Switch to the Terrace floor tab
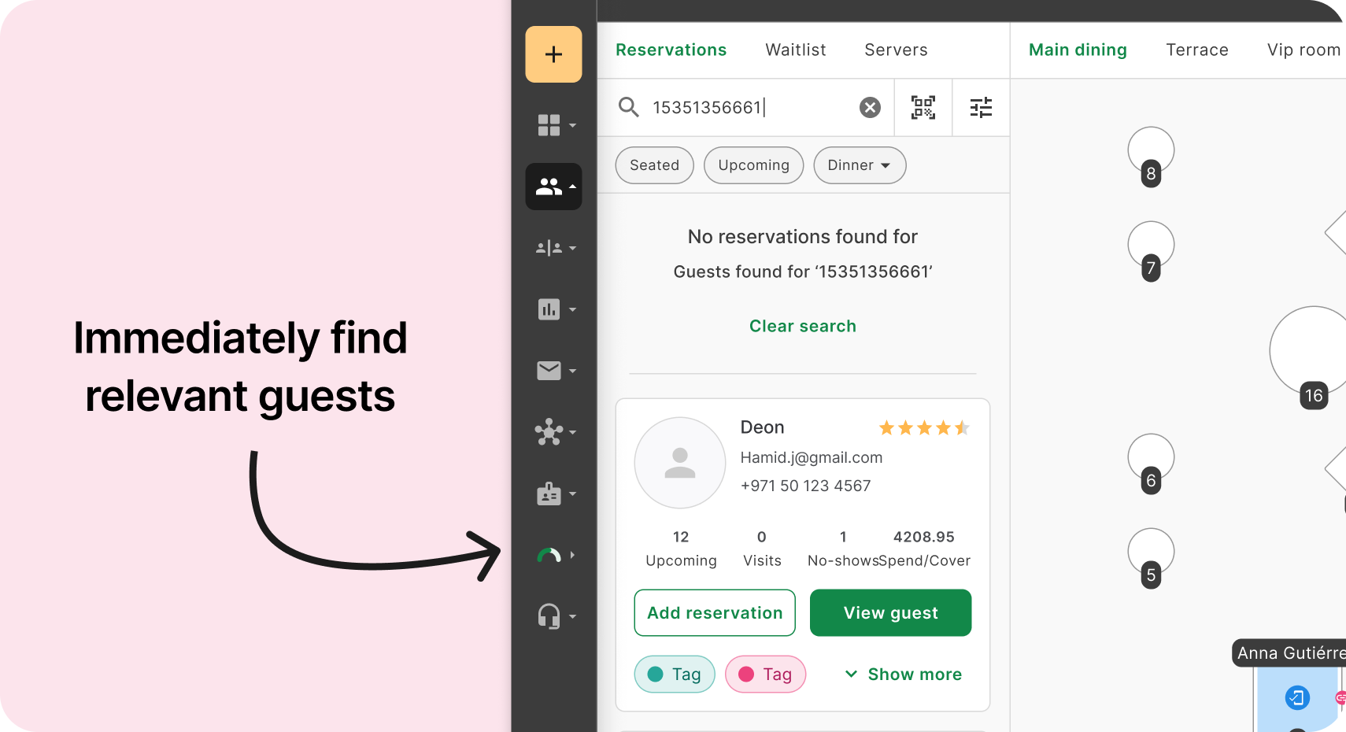Screen dimensions: 1346x732 click(1196, 50)
